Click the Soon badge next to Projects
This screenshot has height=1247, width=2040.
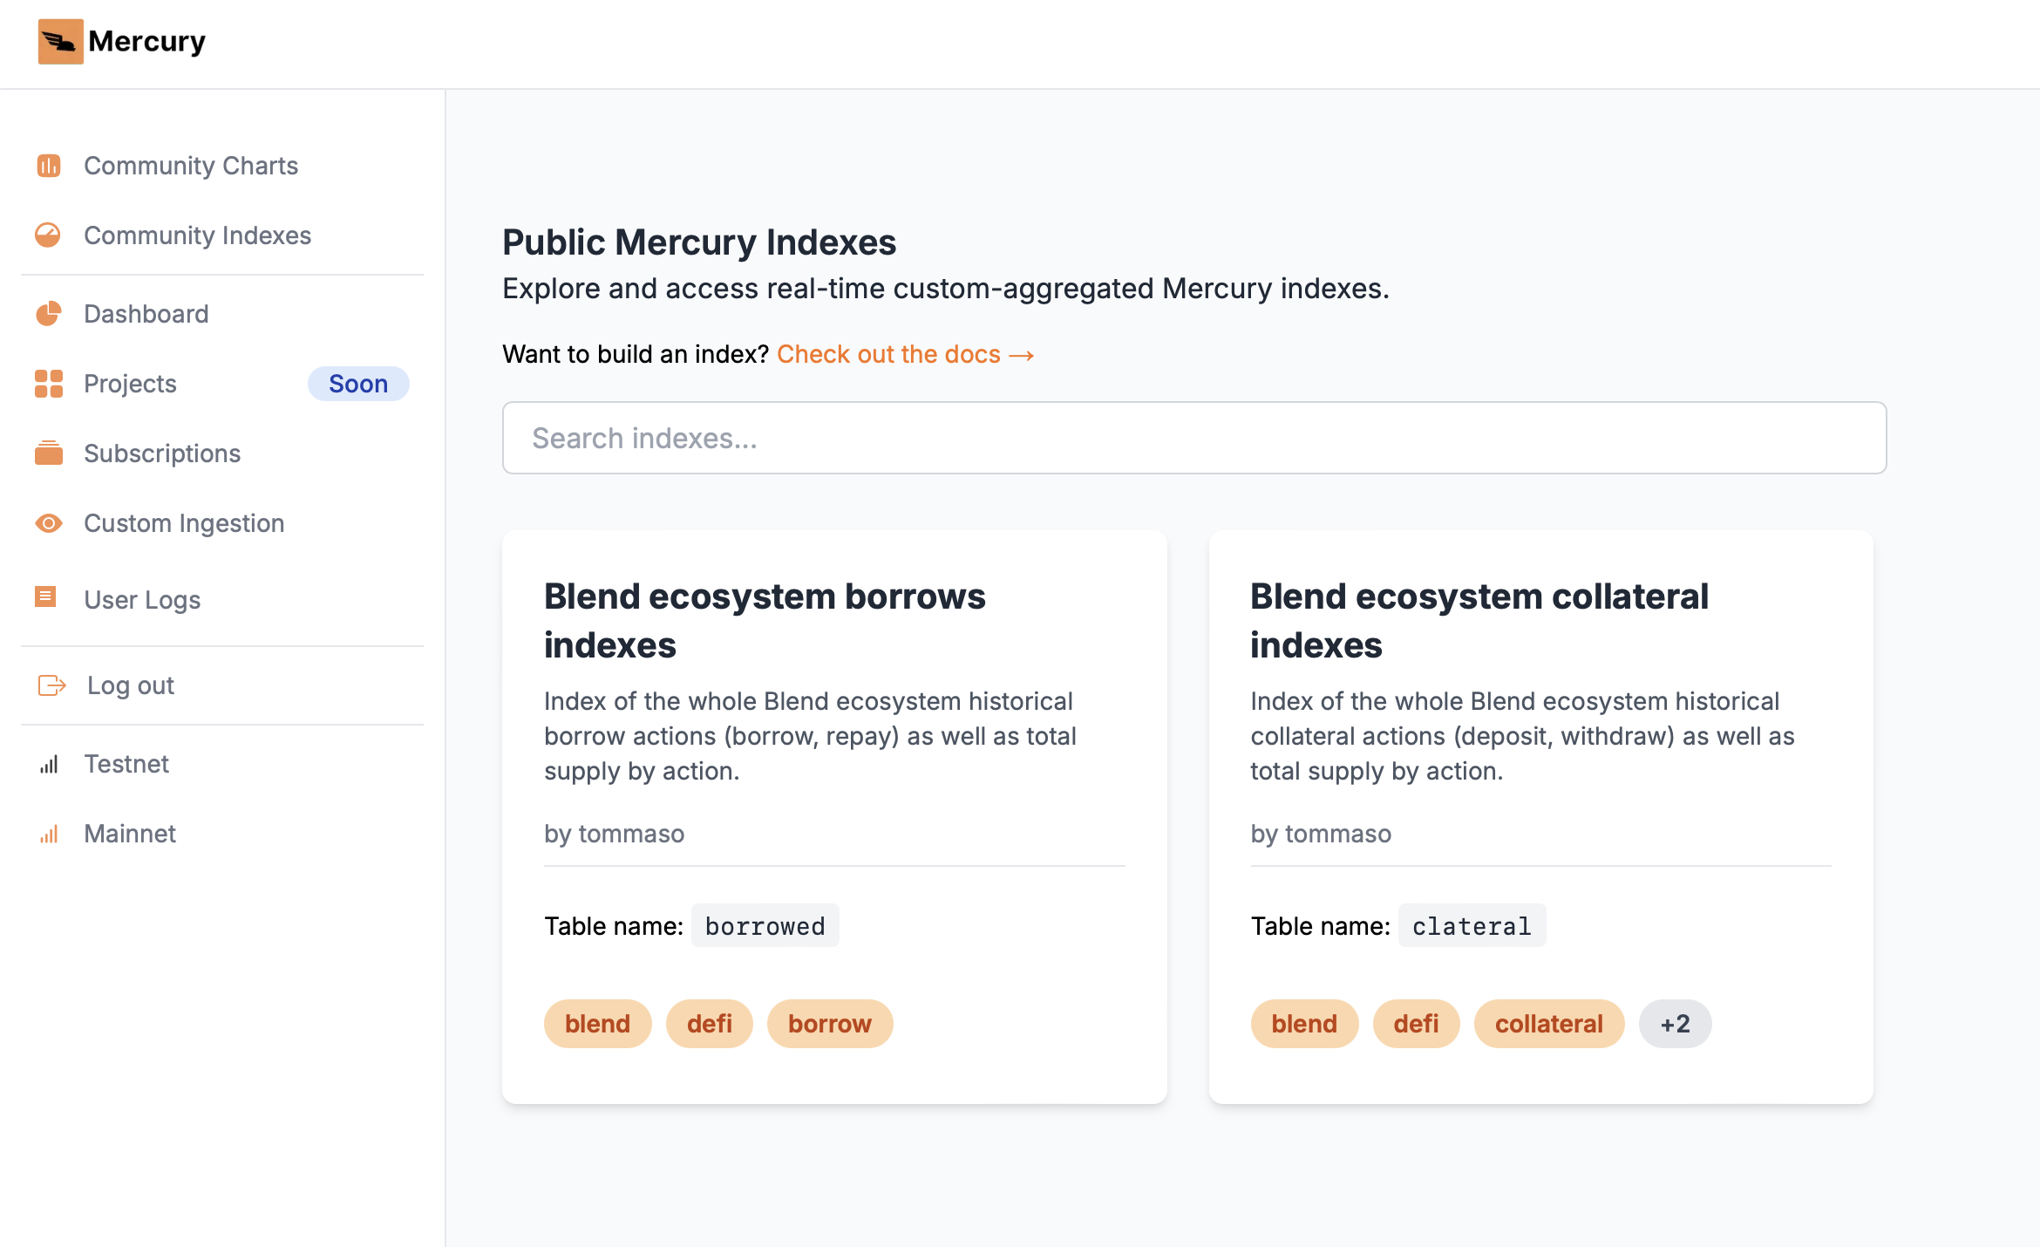(358, 384)
